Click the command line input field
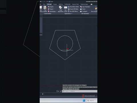The image size is (137, 103). pyautogui.click(x=80, y=91)
